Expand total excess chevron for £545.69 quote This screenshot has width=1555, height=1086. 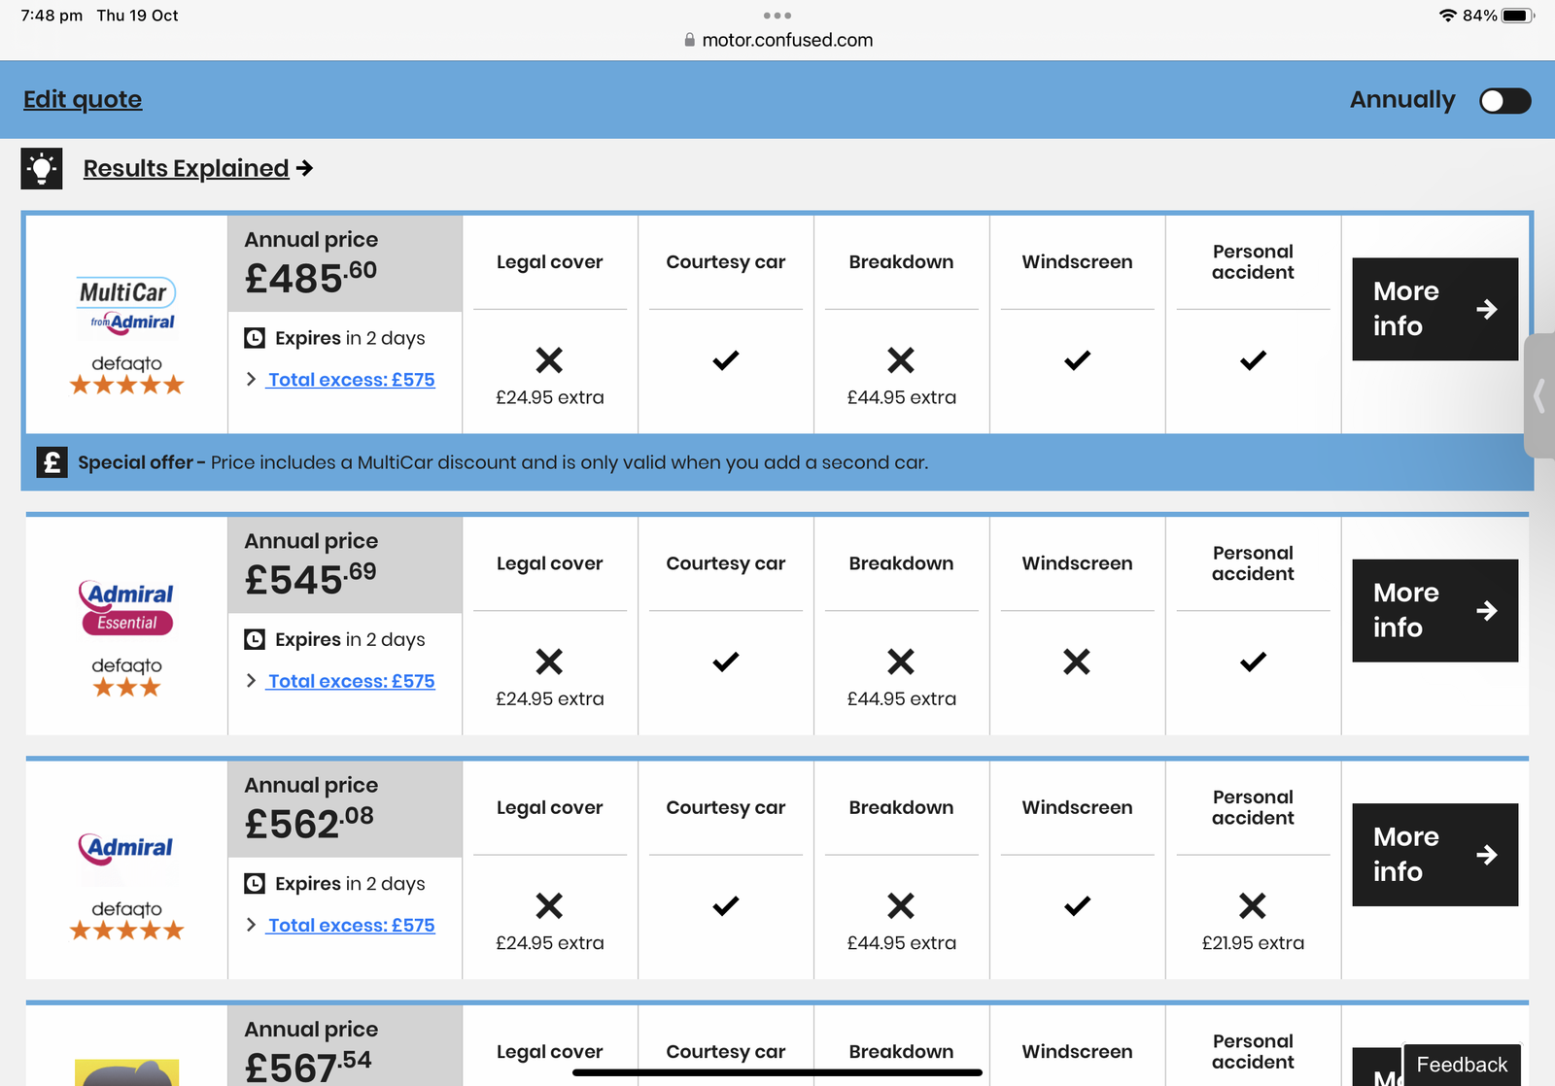252,681
